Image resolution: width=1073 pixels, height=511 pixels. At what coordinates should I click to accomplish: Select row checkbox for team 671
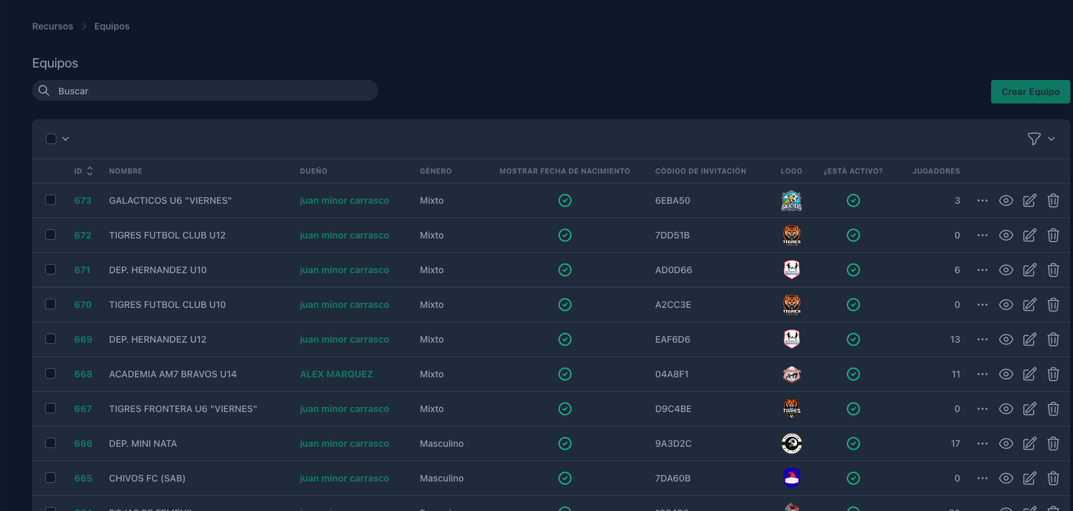50,269
